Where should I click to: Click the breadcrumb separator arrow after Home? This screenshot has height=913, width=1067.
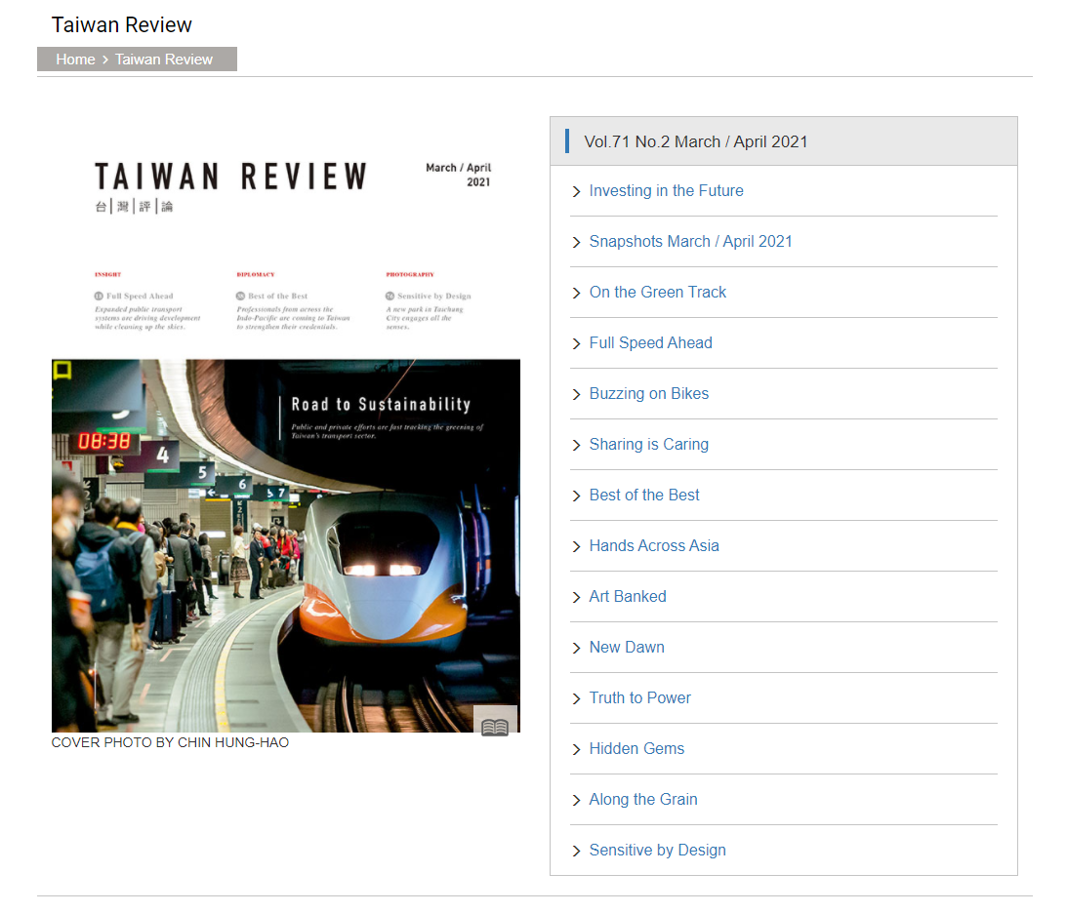coord(105,60)
